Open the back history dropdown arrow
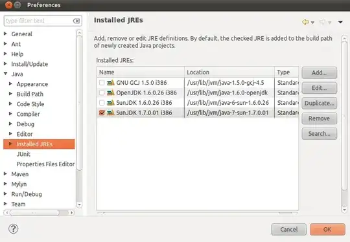This screenshot has width=350, height=242. click(312, 22)
